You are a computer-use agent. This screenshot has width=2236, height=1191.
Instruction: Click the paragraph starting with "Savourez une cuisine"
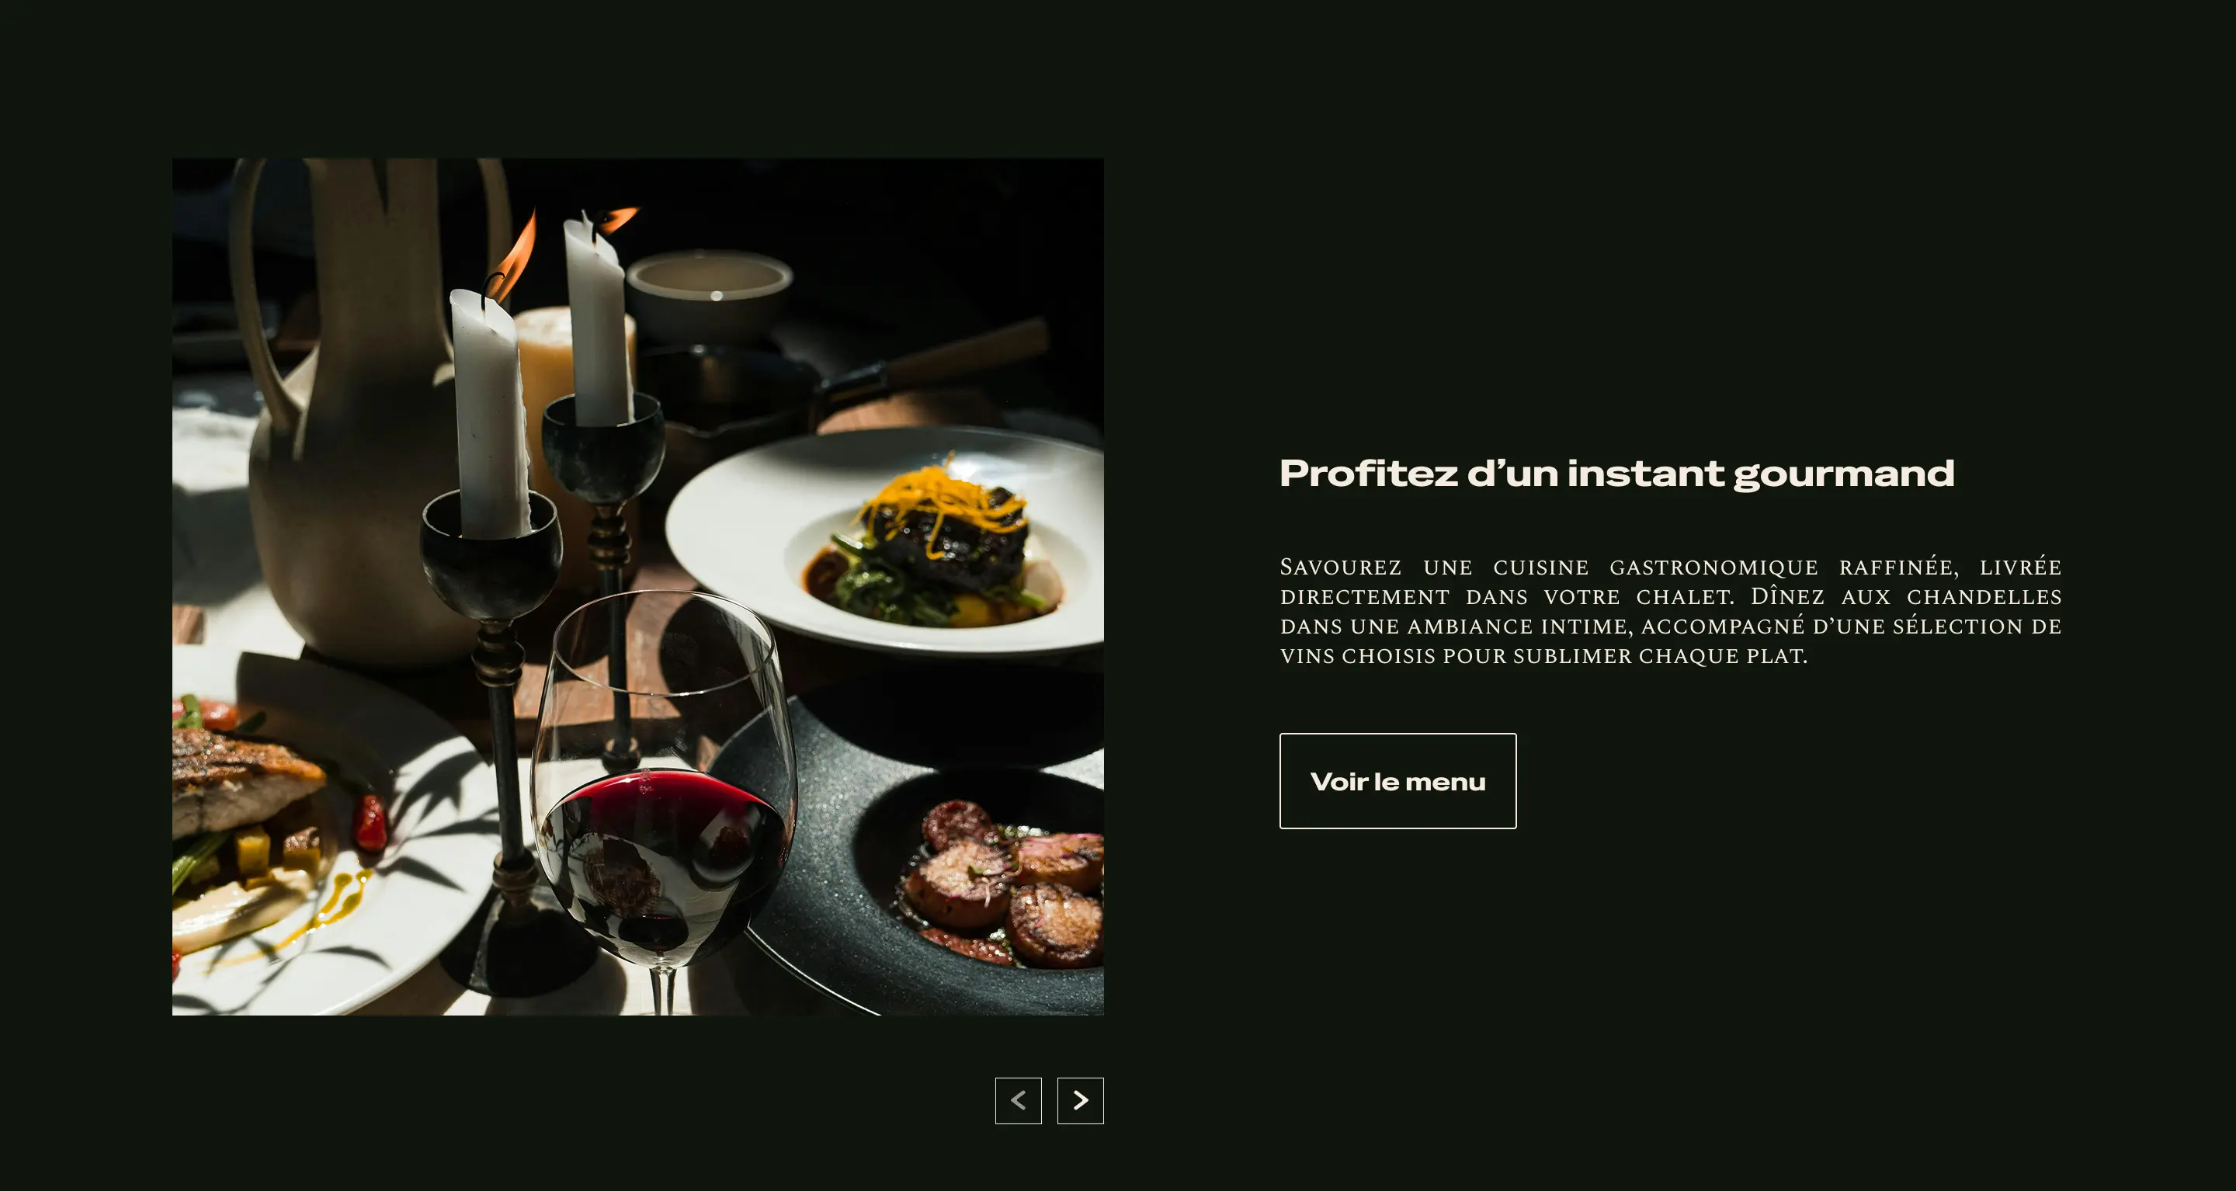(1670, 611)
